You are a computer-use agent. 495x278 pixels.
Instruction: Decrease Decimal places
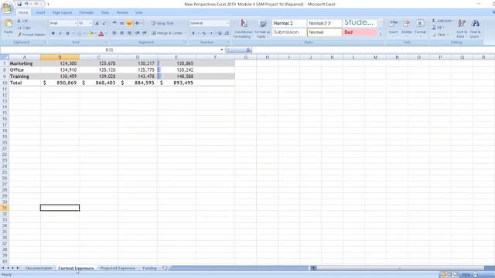[227, 33]
